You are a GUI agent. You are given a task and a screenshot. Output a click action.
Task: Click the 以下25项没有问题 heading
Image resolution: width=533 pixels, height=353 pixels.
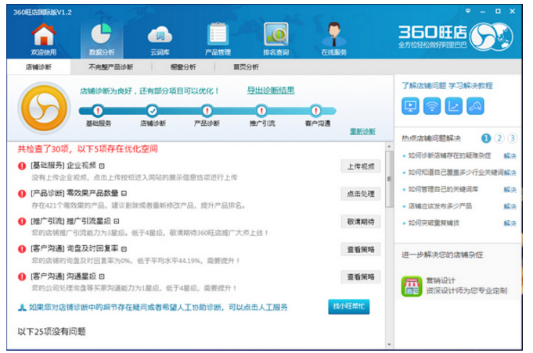pos(52,332)
